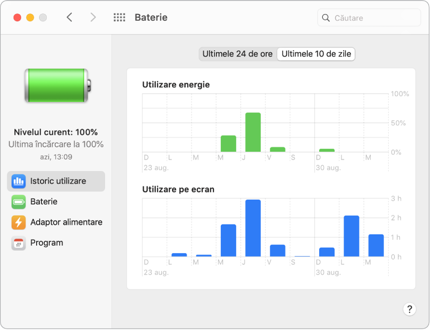Image resolution: width=432 pixels, height=331 pixels.
Task: Click Ultima încărcare la 100% text
Action: click(56, 144)
